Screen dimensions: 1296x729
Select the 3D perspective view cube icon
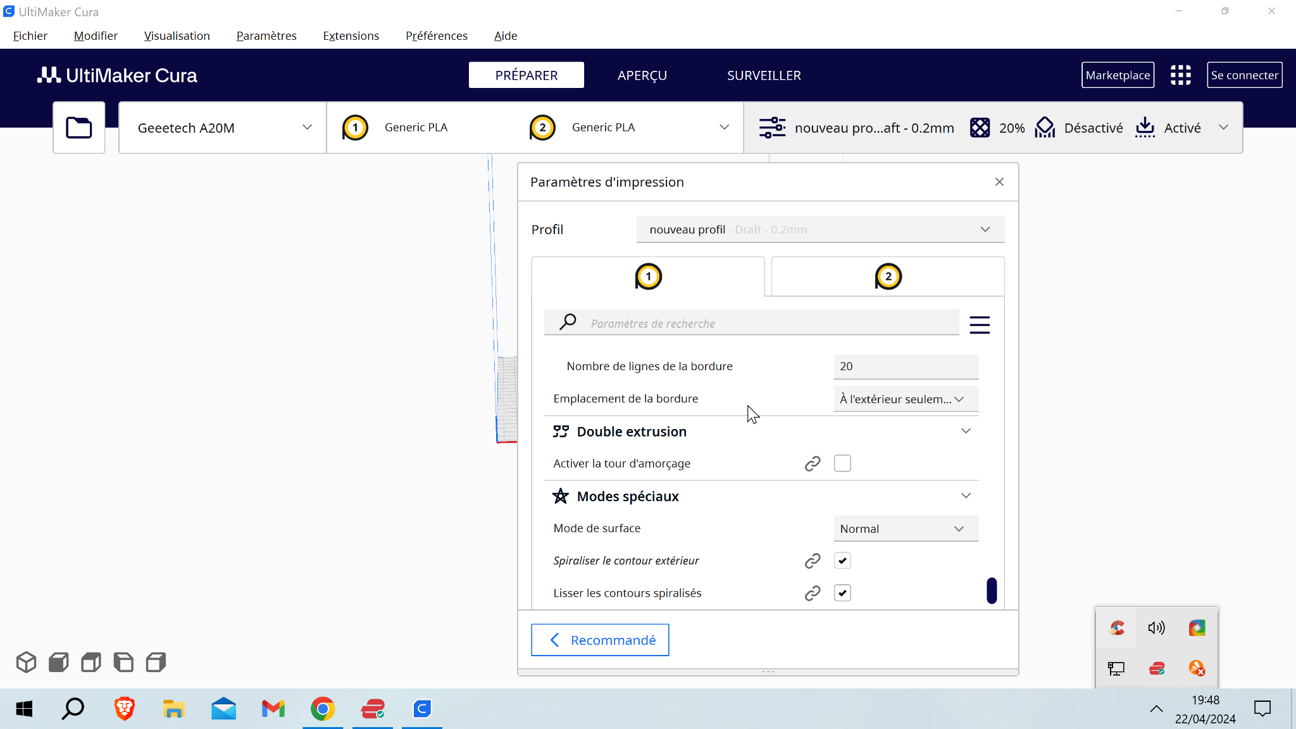(26, 662)
